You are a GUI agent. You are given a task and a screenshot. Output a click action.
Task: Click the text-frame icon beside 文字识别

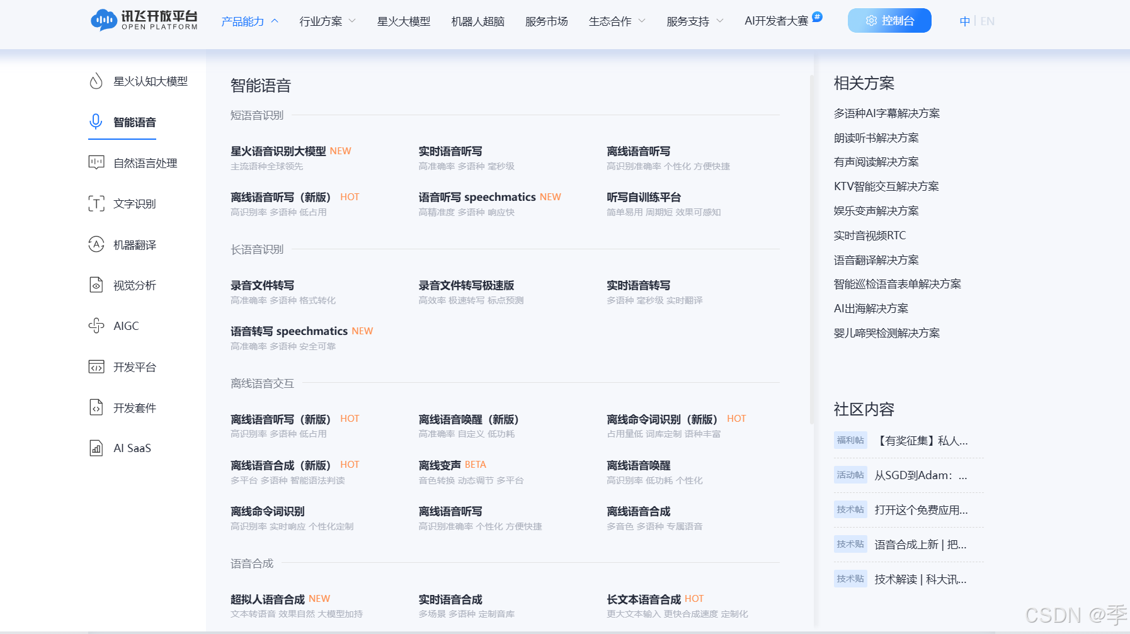click(x=96, y=203)
